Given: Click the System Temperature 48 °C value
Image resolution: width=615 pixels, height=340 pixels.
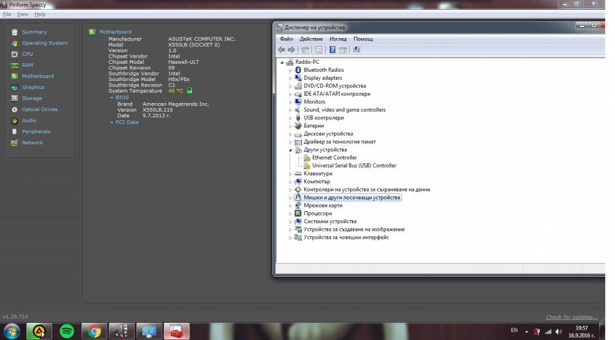Looking at the screenshot, I should tap(175, 91).
